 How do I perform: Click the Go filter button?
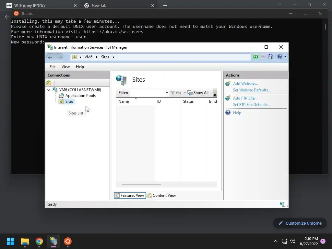pyautogui.click(x=176, y=93)
